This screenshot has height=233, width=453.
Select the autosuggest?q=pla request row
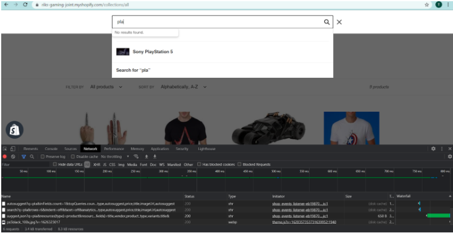coord(226,204)
